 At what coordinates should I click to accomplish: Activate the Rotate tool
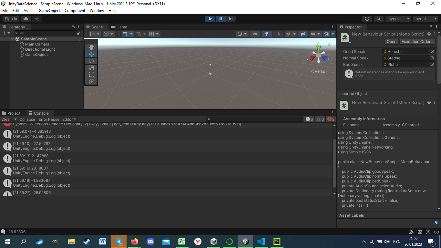click(x=91, y=60)
